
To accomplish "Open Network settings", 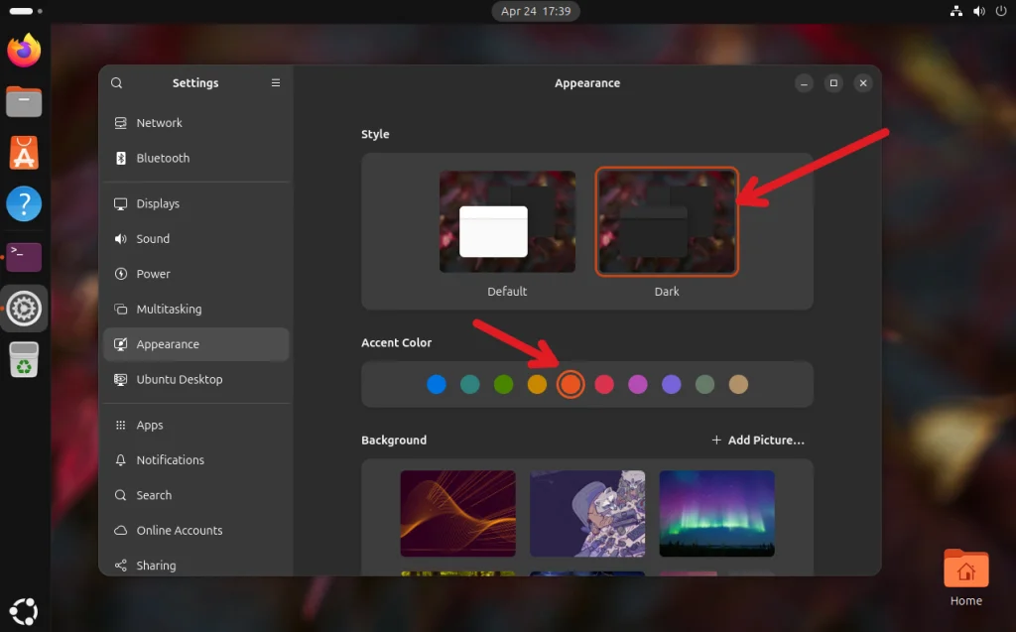I will [196, 122].
